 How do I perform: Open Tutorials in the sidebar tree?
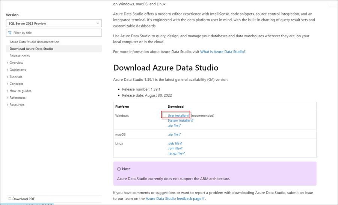point(16,77)
